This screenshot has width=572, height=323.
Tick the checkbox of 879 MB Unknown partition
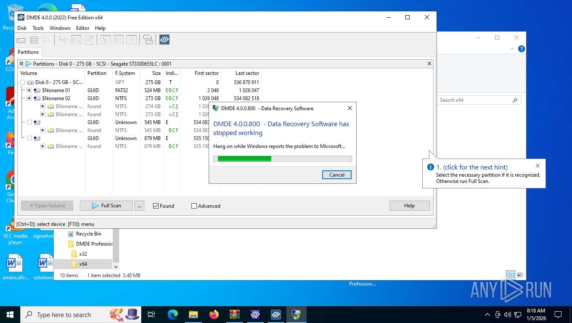pyautogui.click(x=29, y=138)
